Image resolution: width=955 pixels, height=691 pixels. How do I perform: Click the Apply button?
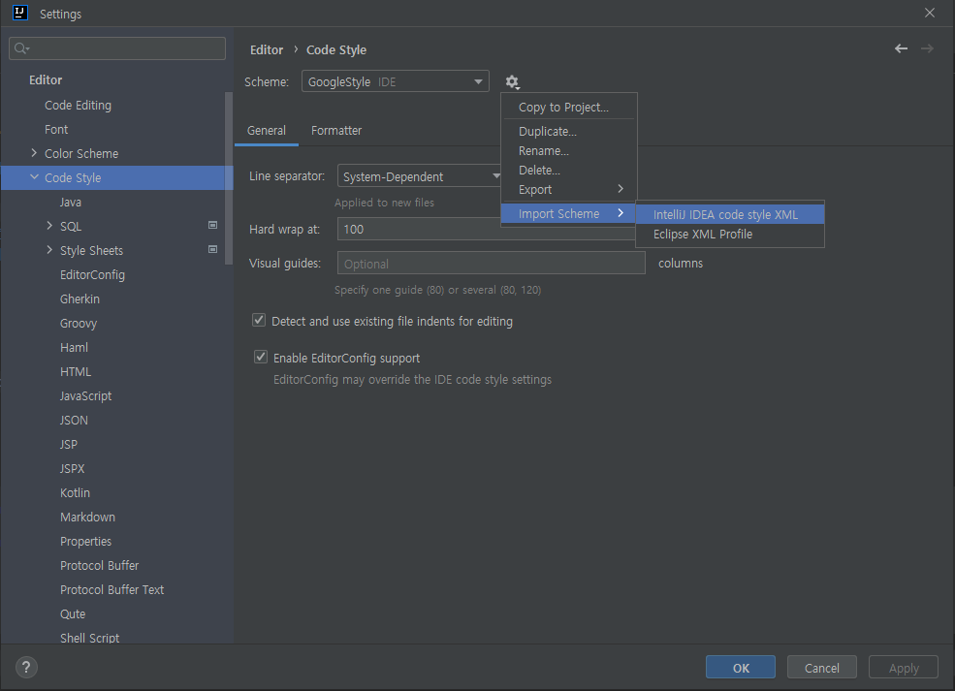[x=904, y=668]
